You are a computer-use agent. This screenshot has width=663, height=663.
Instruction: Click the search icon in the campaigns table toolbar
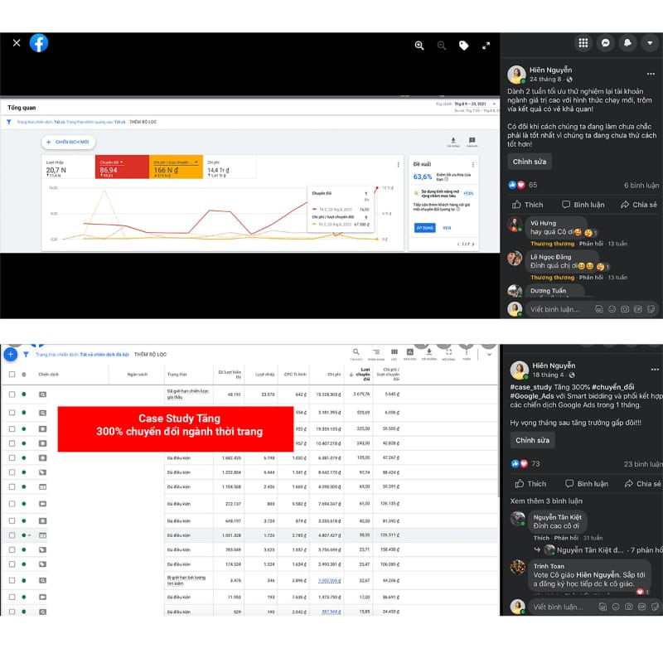(356, 352)
